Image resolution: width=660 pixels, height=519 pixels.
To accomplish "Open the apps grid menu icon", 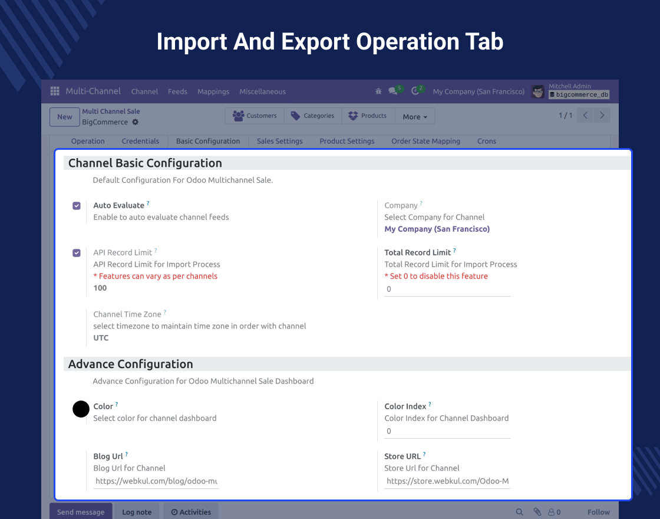I will pos(55,91).
